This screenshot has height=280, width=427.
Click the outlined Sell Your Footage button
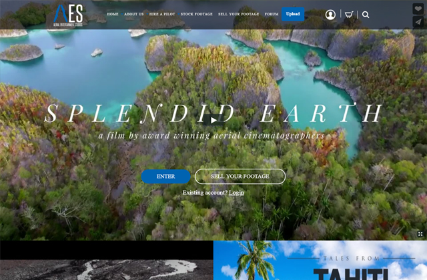click(240, 176)
